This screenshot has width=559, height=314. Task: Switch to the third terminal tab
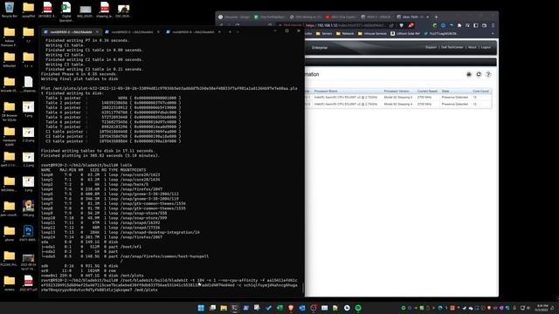(x=193, y=31)
